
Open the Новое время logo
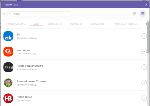8,98
